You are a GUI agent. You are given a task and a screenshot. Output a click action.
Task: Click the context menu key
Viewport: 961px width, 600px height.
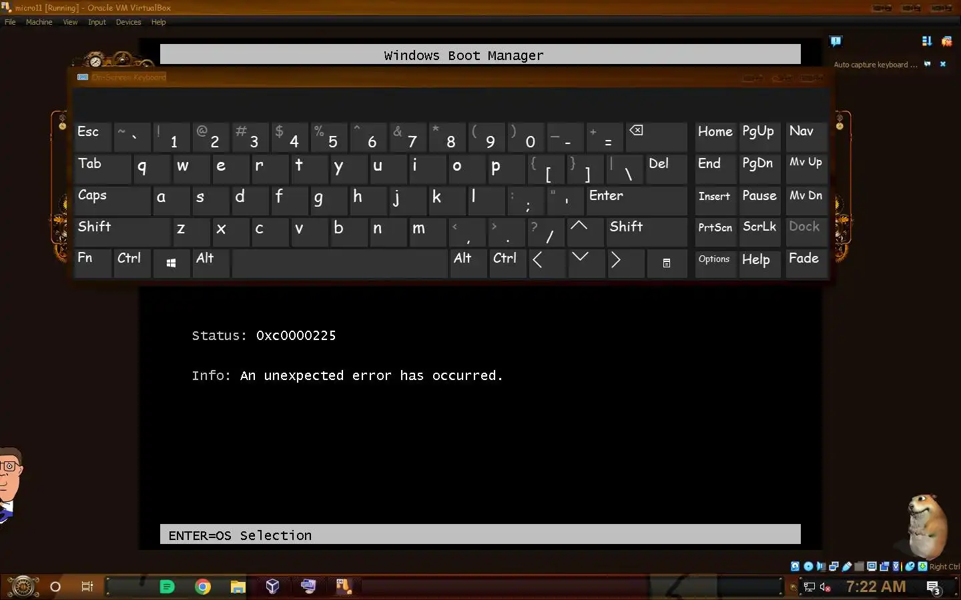point(666,263)
